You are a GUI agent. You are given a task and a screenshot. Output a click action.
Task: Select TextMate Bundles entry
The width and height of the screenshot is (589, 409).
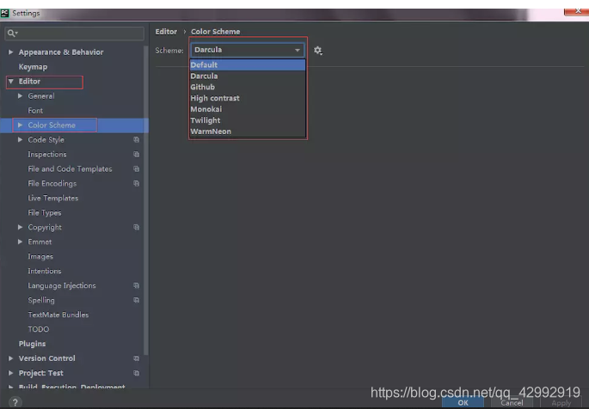coord(58,314)
